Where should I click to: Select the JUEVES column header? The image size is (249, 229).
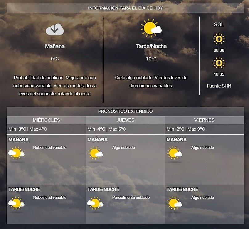coord(125,120)
